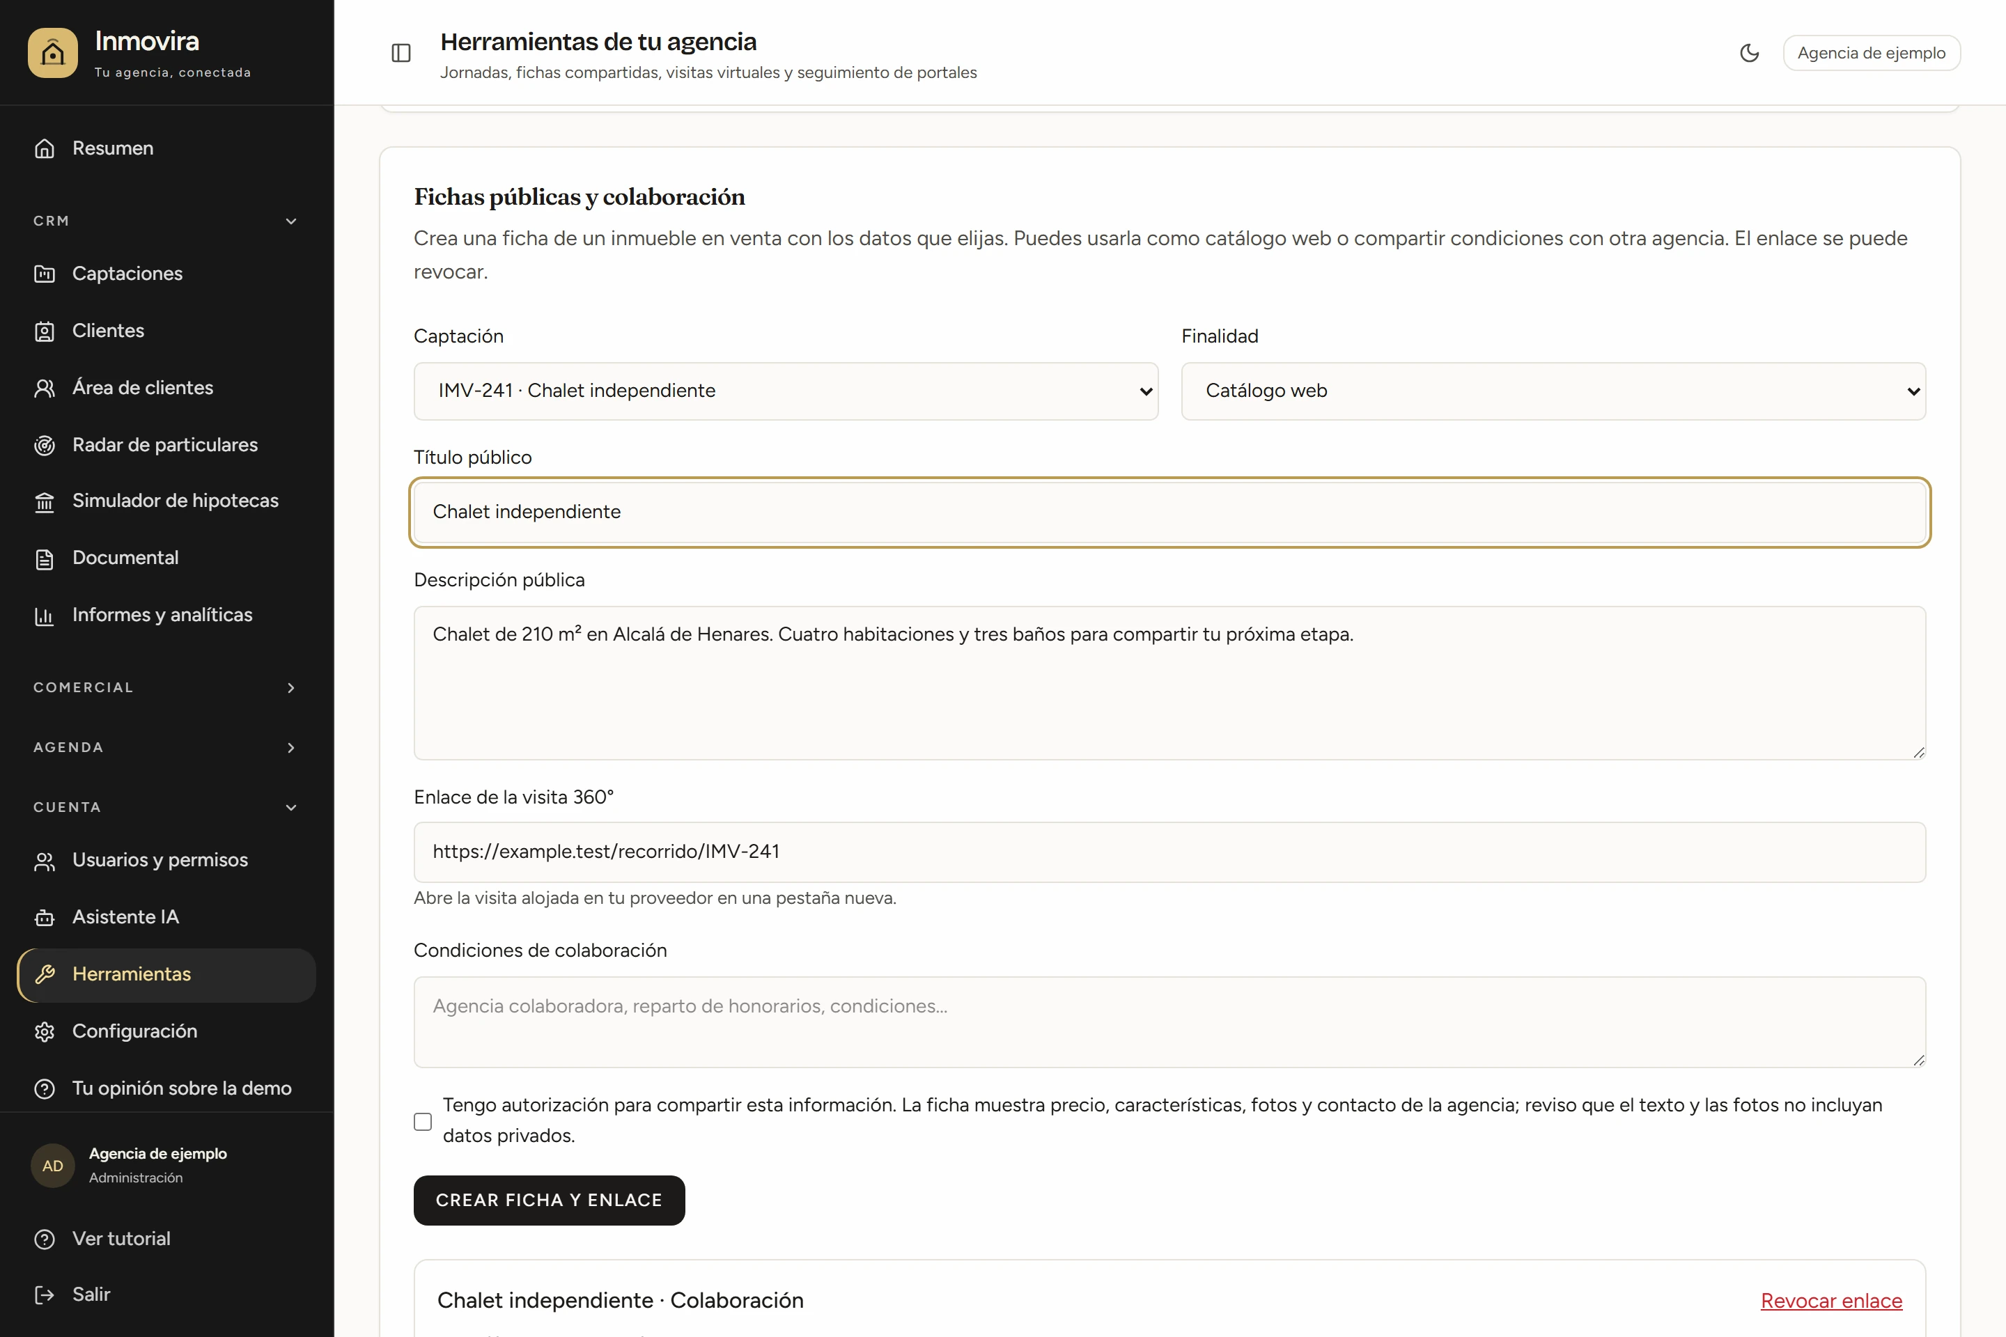The image size is (2006, 1337).
Task: Click the Área de clientes people icon
Action: pyautogui.click(x=45, y=388)
